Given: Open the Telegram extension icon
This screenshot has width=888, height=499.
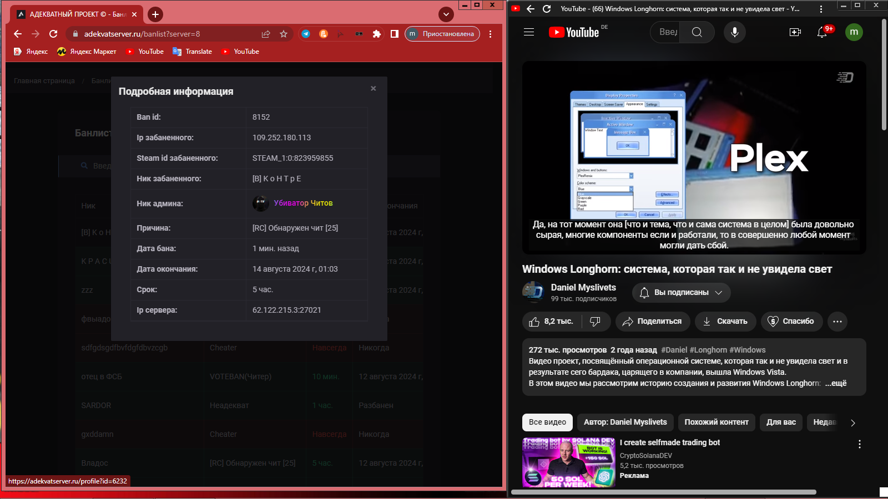Looking at the screenshot, I should point(306,34).
